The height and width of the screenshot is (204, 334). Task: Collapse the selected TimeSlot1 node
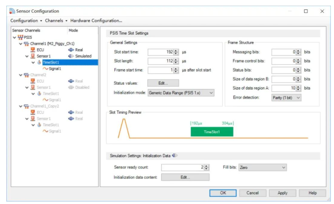(x=33, y=62)
